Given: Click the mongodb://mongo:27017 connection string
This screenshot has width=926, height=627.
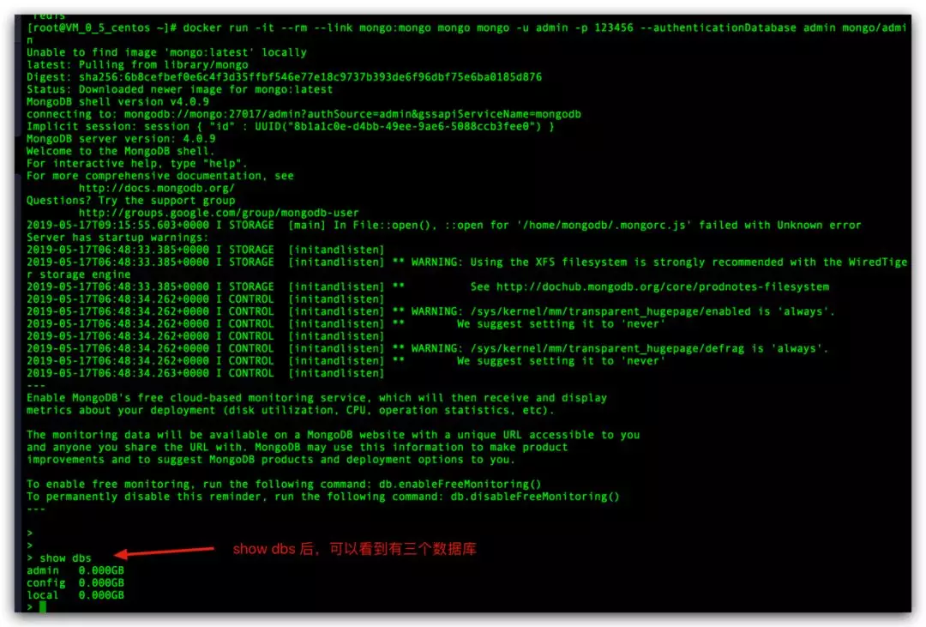Looking at the screenshot, I should [x=352, y=114].
